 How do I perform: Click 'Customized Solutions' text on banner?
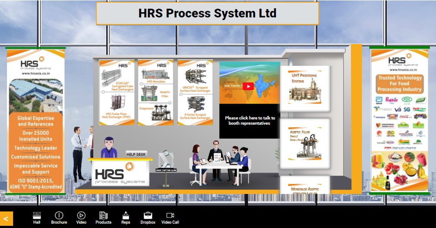pos(35,157)
